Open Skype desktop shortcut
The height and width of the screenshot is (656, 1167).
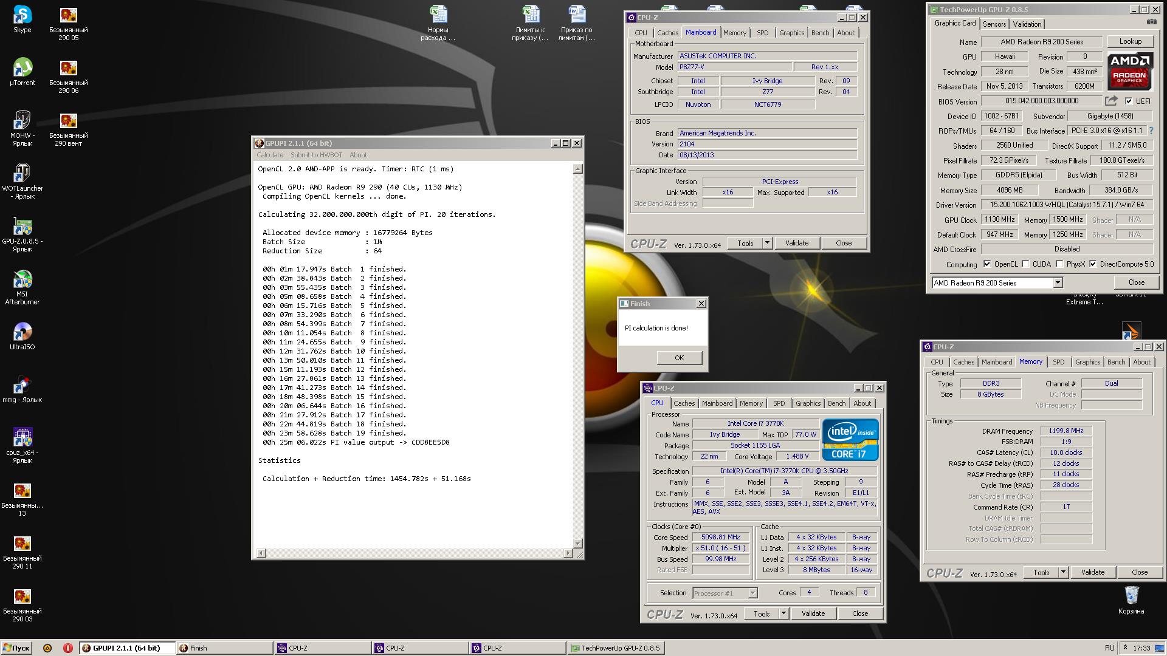[x=22, y=19]
